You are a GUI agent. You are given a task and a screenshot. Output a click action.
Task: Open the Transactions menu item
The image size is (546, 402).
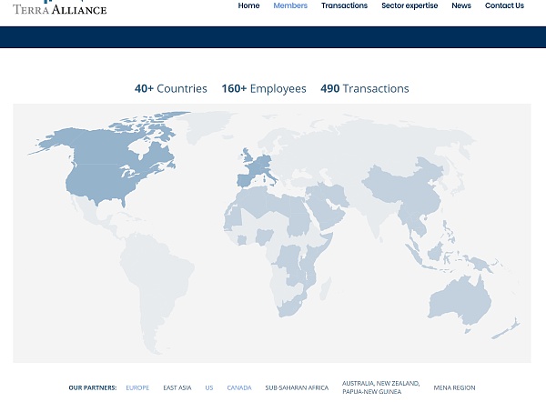pyautogui.click(x=344, y=5)
